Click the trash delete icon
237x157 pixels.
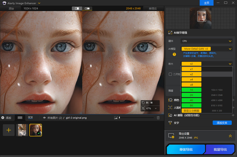coord(158,118)
